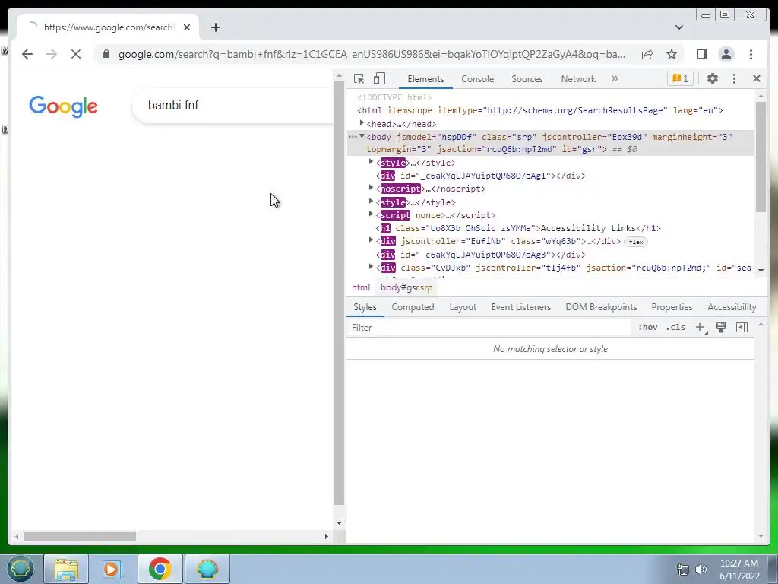This screenshot has width=778, height=584.
Task: Toggle rendering emulations paintbrush icon
Action: pos(721,327)
